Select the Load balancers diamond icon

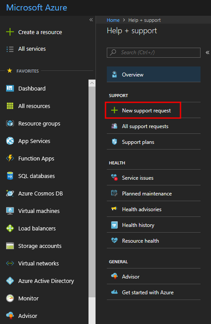tap(10, 229)
